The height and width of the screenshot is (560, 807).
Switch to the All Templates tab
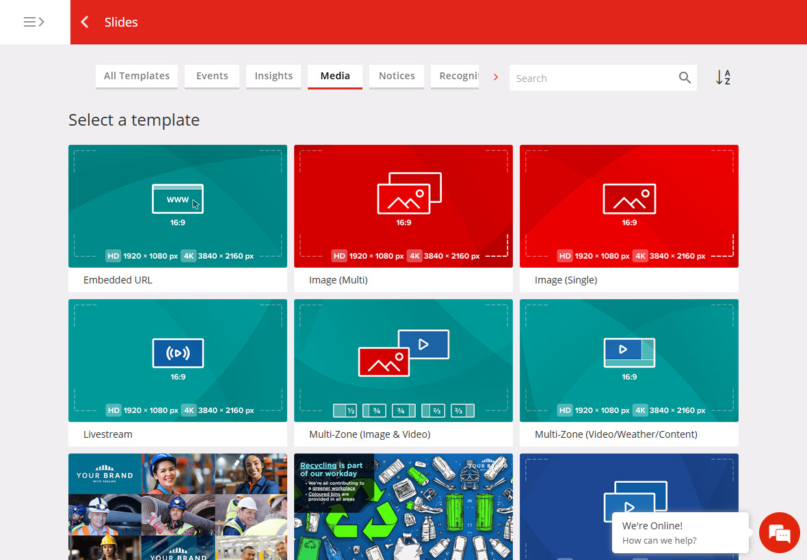pyautogui.click(x=137, y=76)
